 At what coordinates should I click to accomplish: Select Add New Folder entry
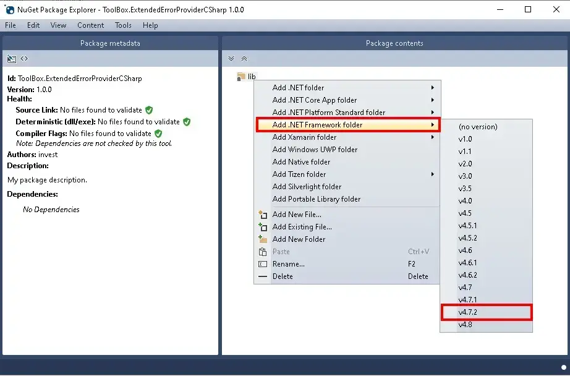347,239
